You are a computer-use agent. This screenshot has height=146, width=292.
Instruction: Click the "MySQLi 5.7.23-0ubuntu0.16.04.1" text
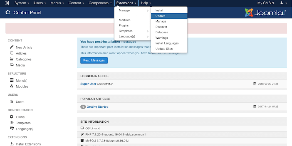[x=107, y=141]
